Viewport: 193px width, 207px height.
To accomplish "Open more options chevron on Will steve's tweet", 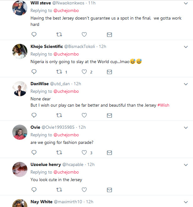I will click(185, 3).
